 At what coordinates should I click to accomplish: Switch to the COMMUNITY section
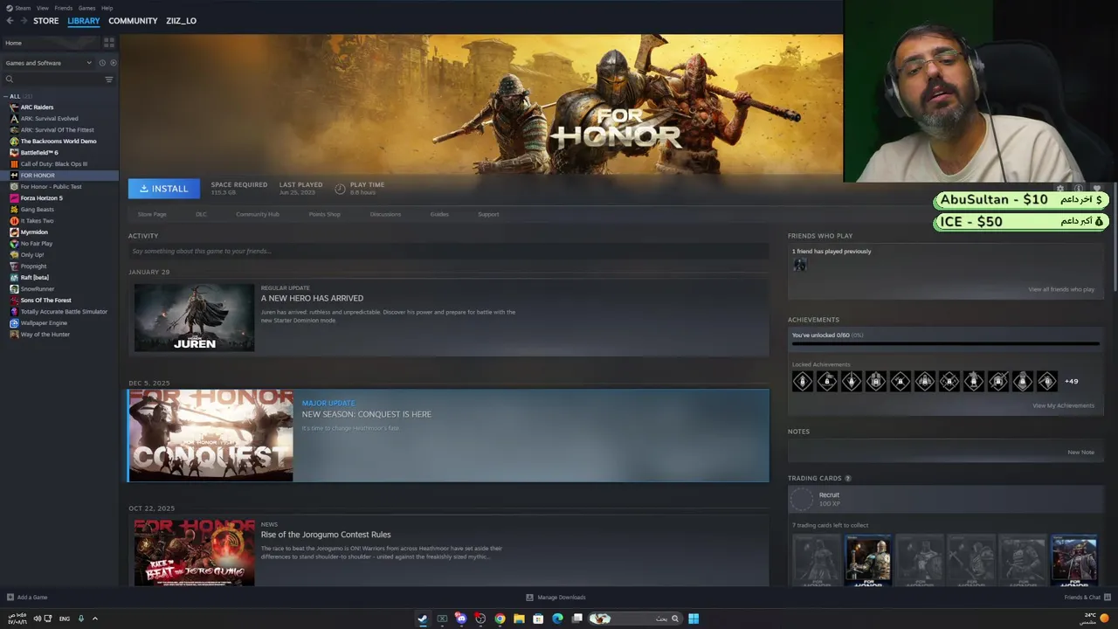click(x=133, y=21)
